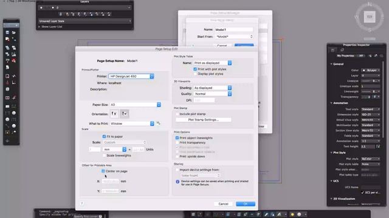The width and height of the screenshot is (389, 218).
Task: Switch to All properties tab
Action: pyautogui.click(x=361, y=56)
